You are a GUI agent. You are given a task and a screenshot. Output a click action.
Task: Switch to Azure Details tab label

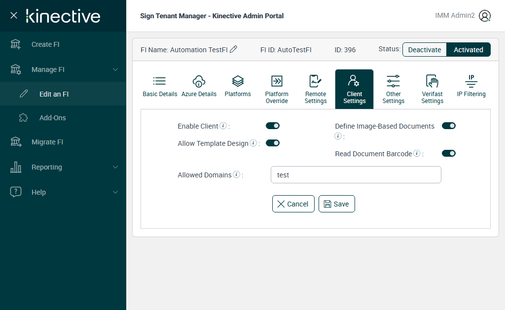(199, 94)
